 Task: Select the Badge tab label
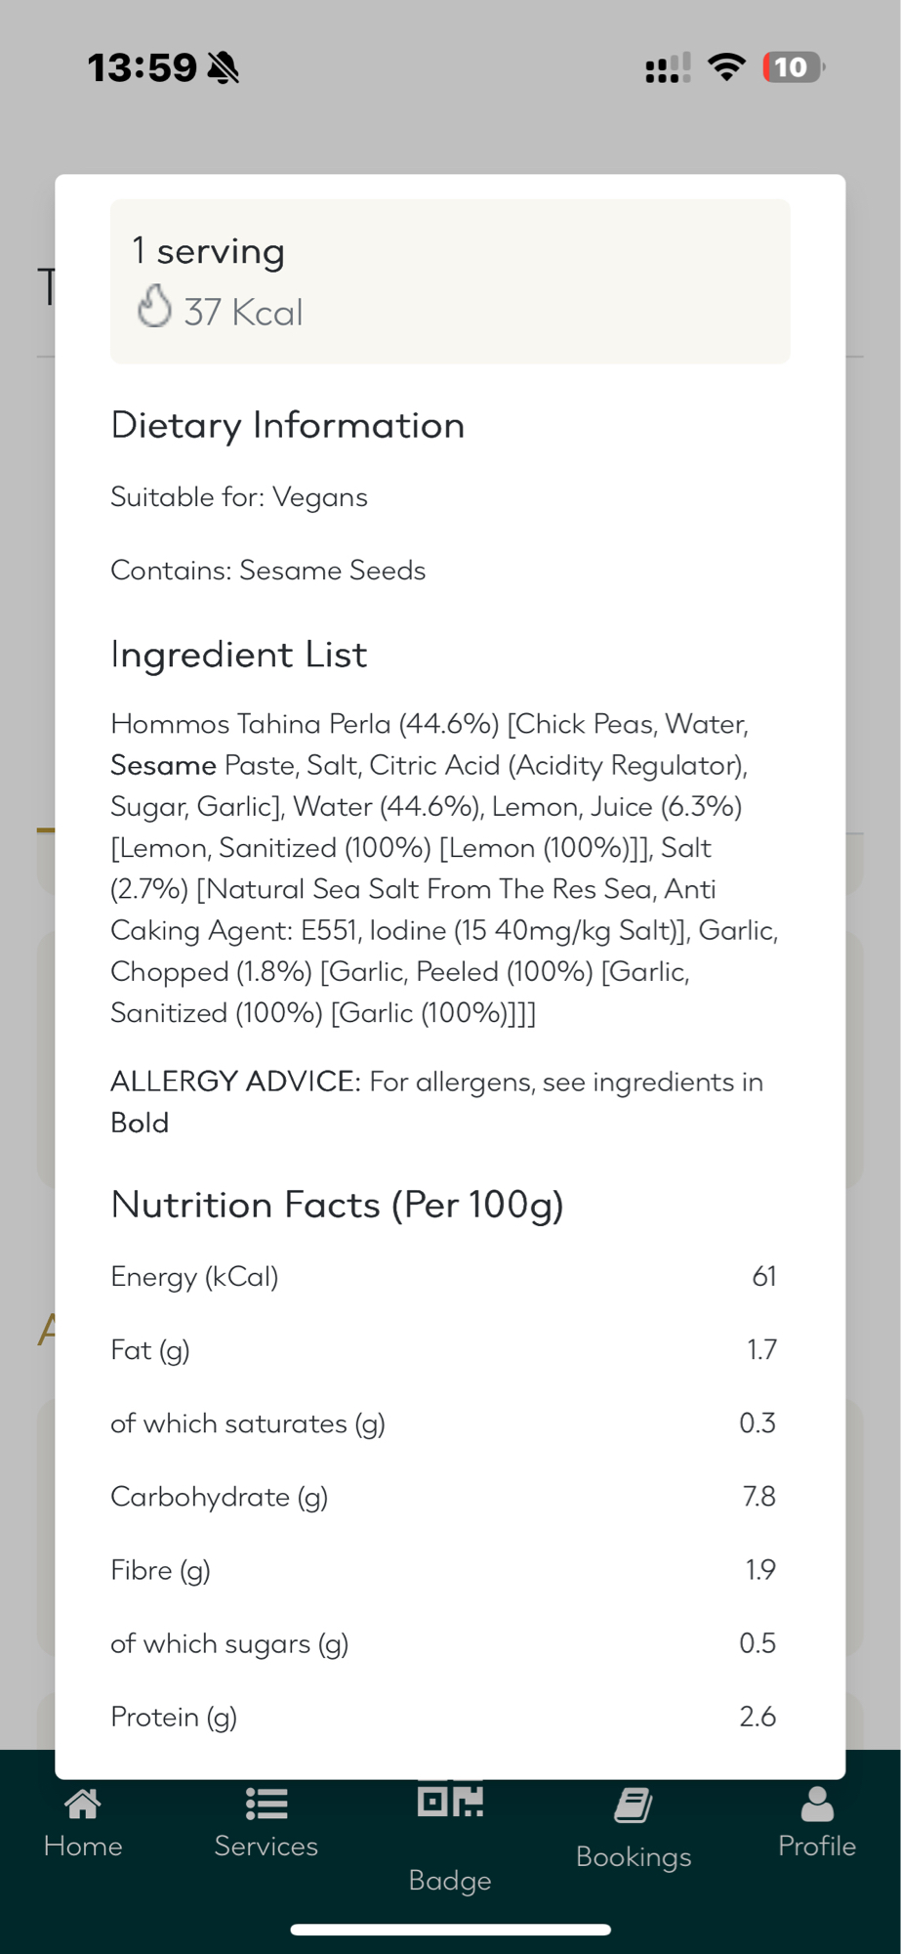coord(450,1880)
